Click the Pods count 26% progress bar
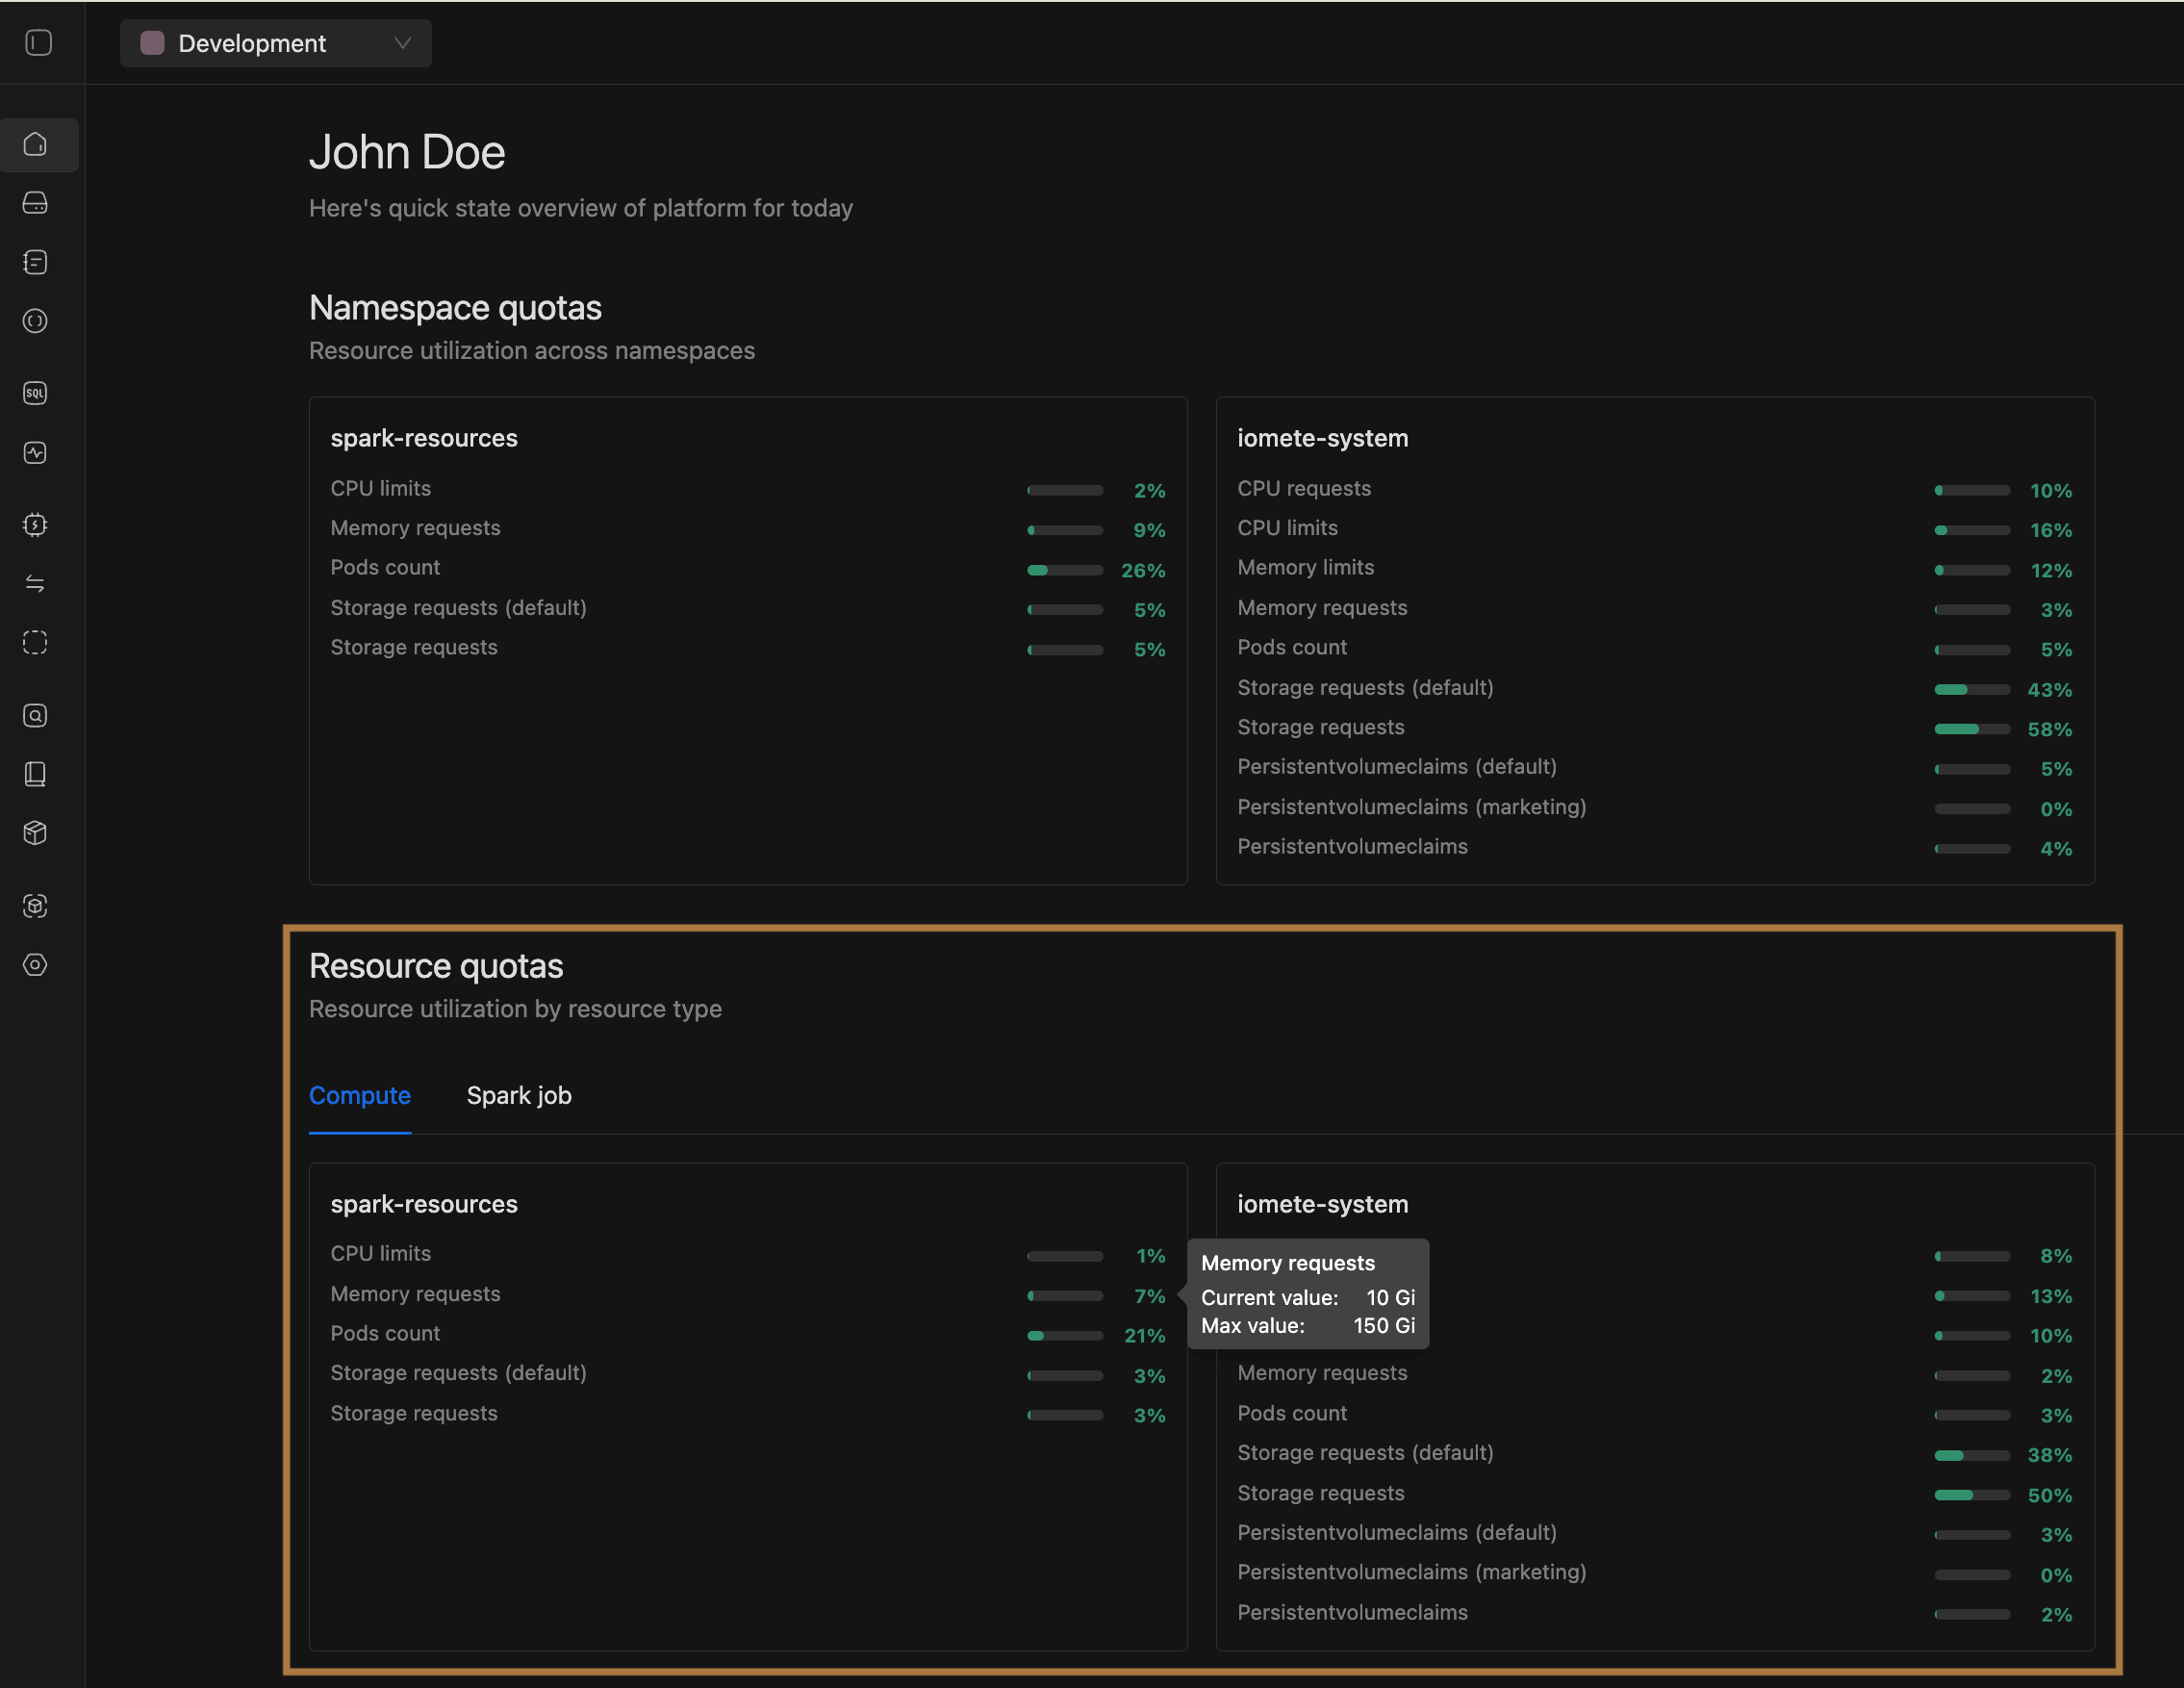The width and height of the screenshot is (2184, 1688). [x=1065, y=570]
